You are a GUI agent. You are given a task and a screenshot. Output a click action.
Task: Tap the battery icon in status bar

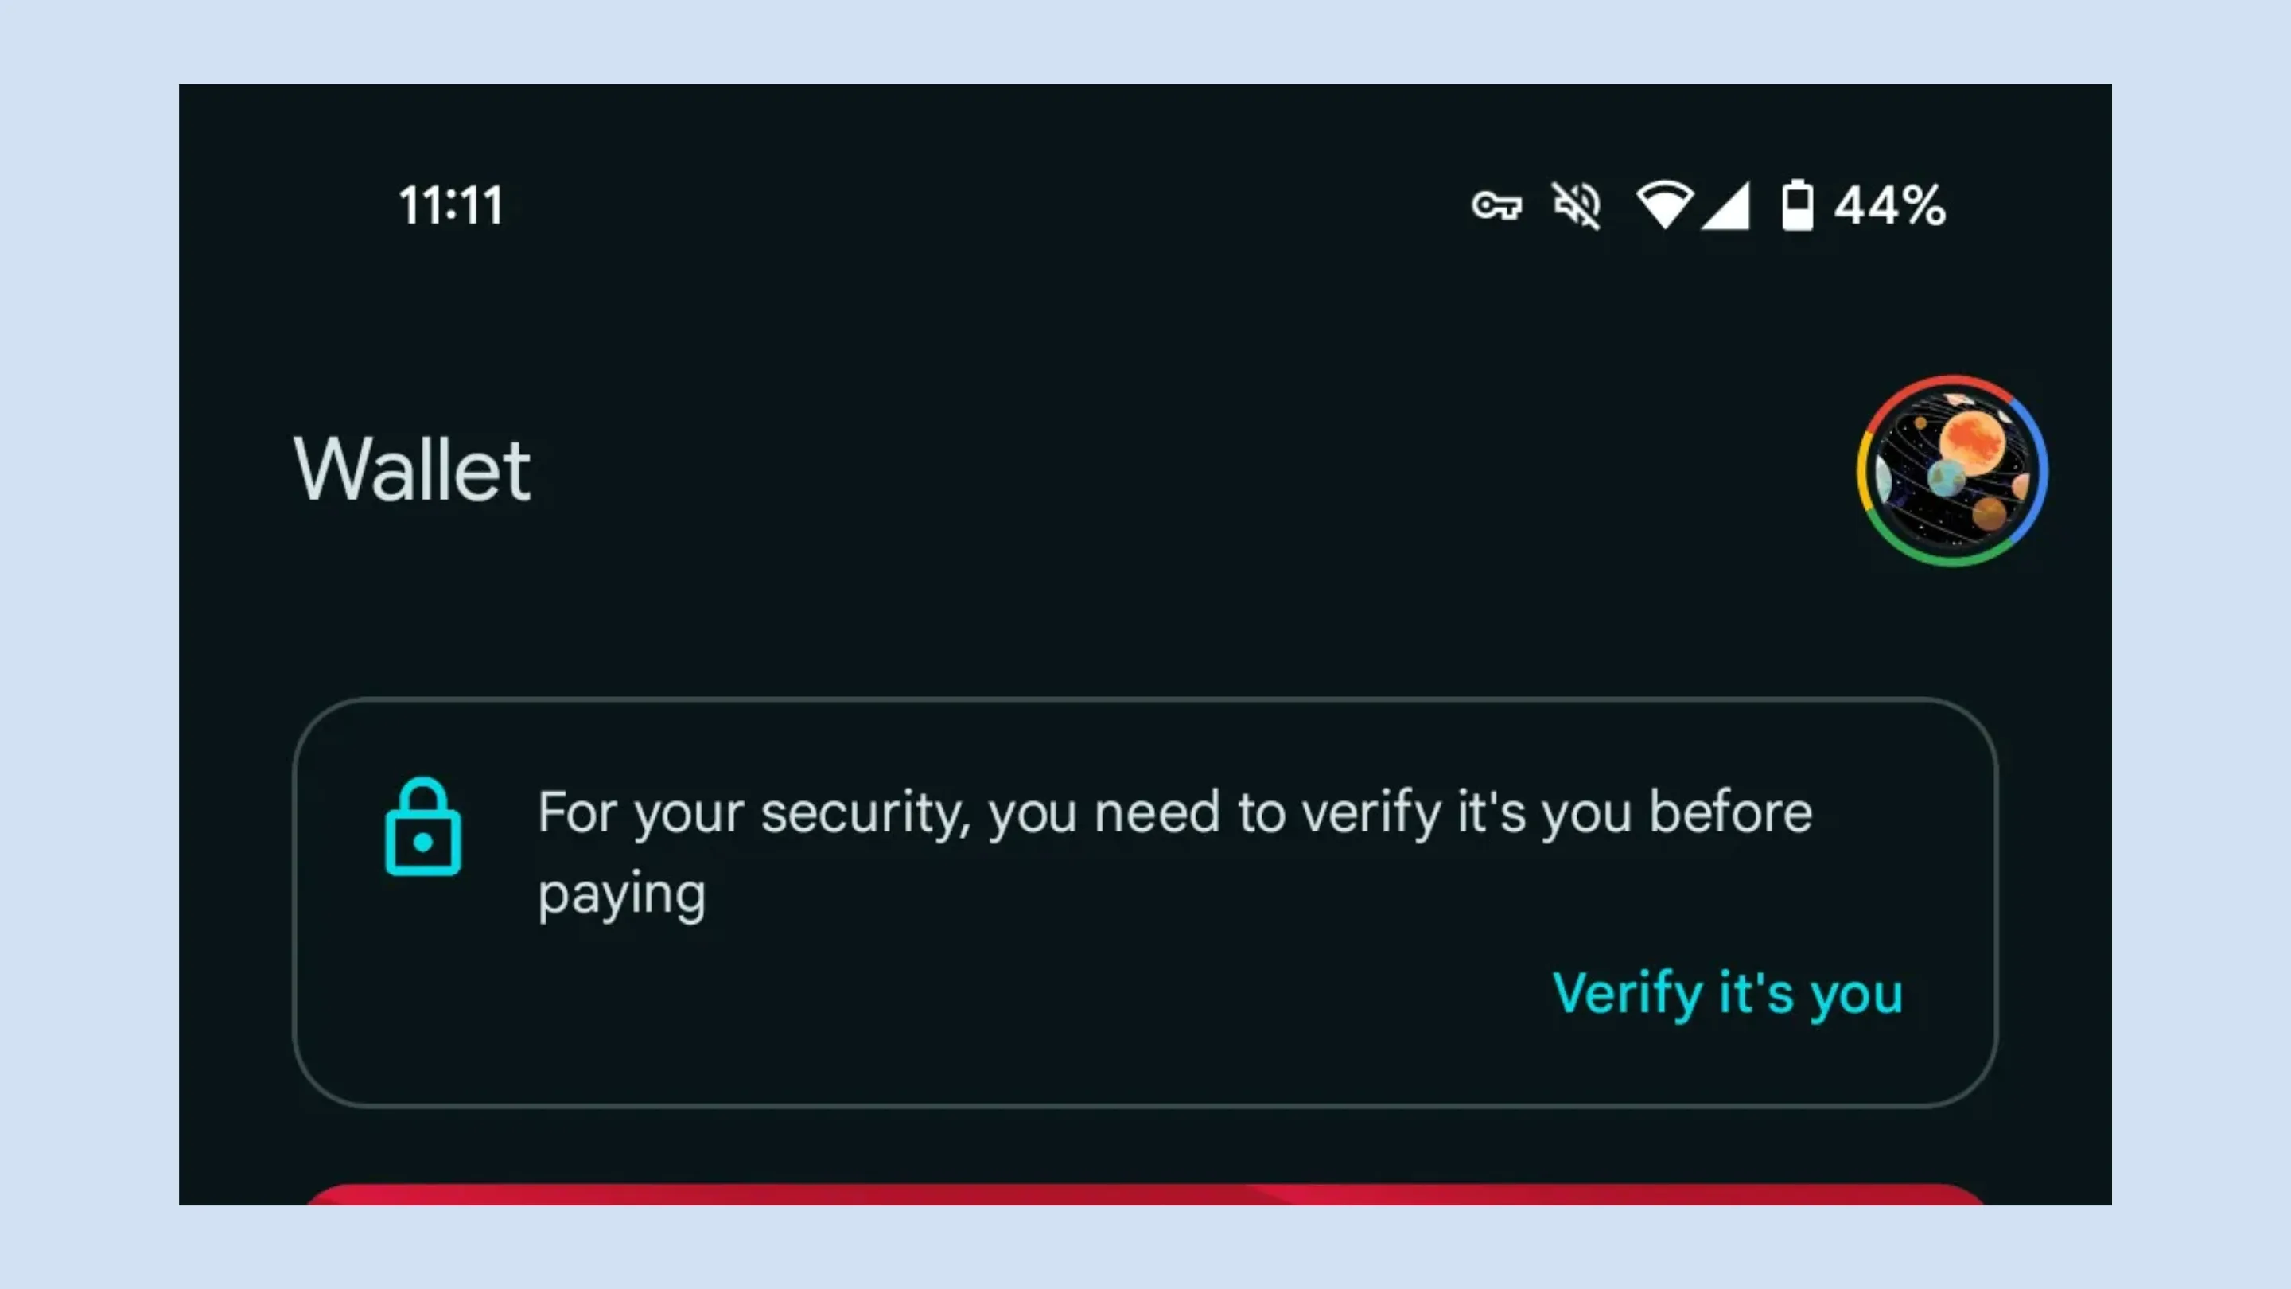[1798, 205]
